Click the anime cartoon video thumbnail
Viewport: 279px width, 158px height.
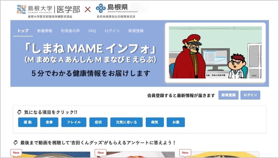tap(215, 53)
